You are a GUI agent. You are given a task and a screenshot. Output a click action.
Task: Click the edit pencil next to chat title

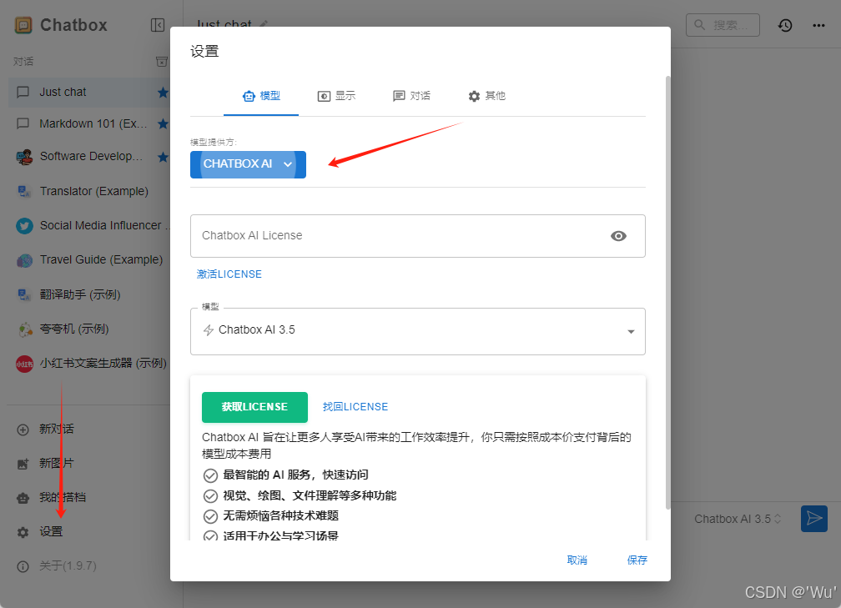[264, 24]
